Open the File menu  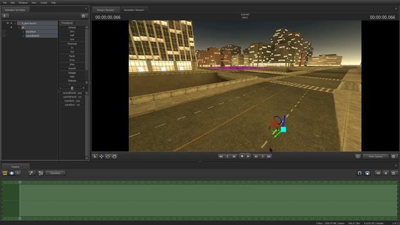[5, 2]
